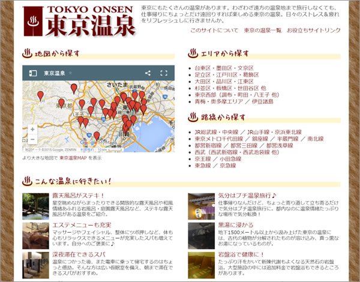
Task: Select the 東京メトロ千代田線 railway link
Action: tap(220, 139)
